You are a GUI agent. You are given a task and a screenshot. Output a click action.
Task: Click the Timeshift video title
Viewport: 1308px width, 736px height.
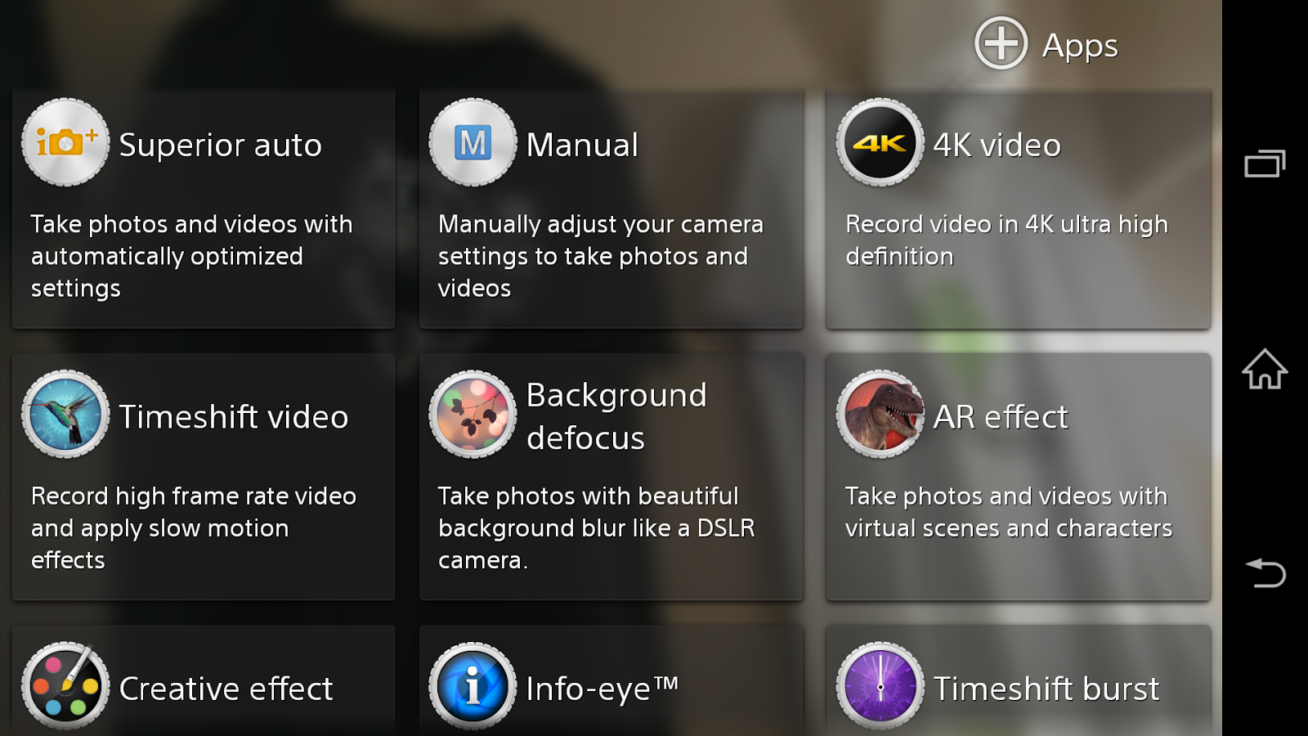click(x=234, y=417)
